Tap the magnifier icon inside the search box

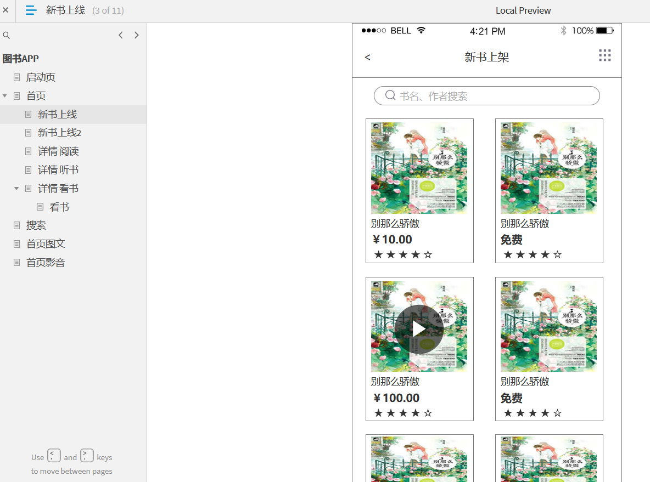click(x=390, y=95)
